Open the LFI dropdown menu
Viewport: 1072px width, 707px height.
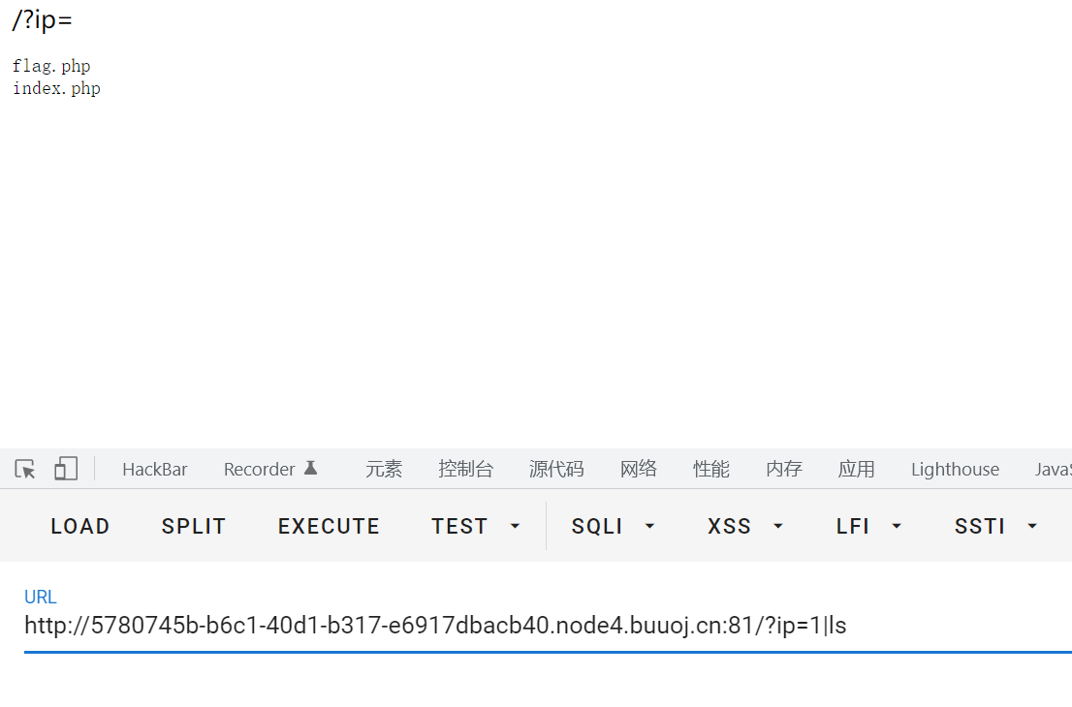coord(869,526)
